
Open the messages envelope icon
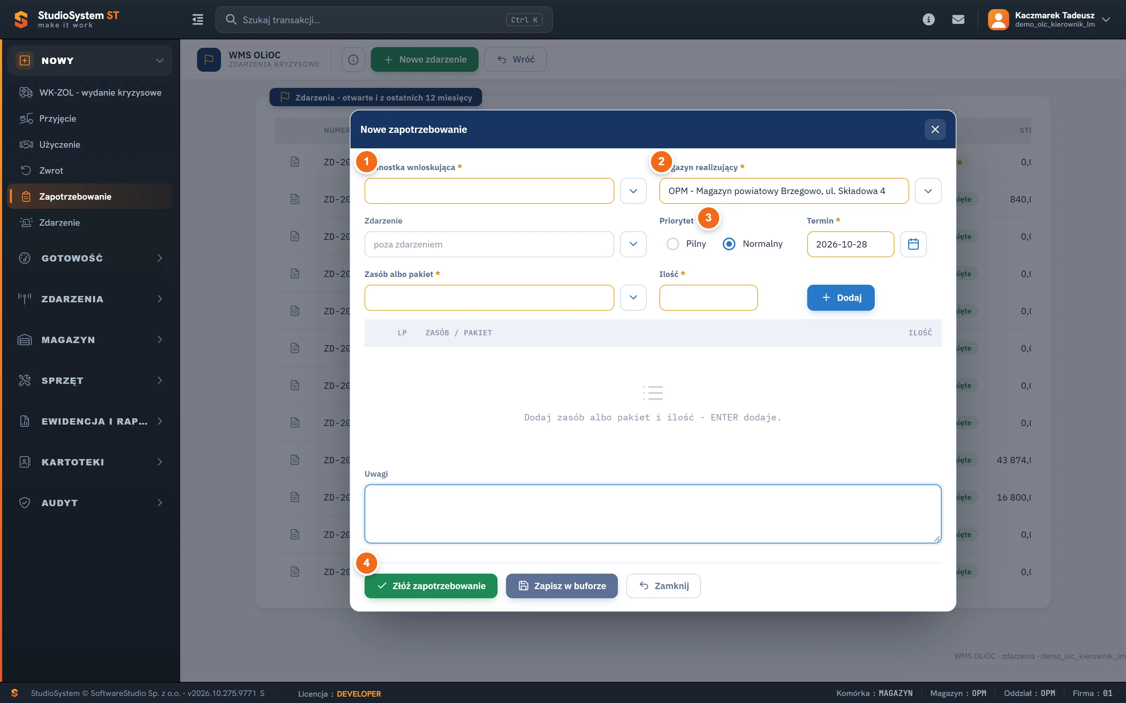pos(958,20)
